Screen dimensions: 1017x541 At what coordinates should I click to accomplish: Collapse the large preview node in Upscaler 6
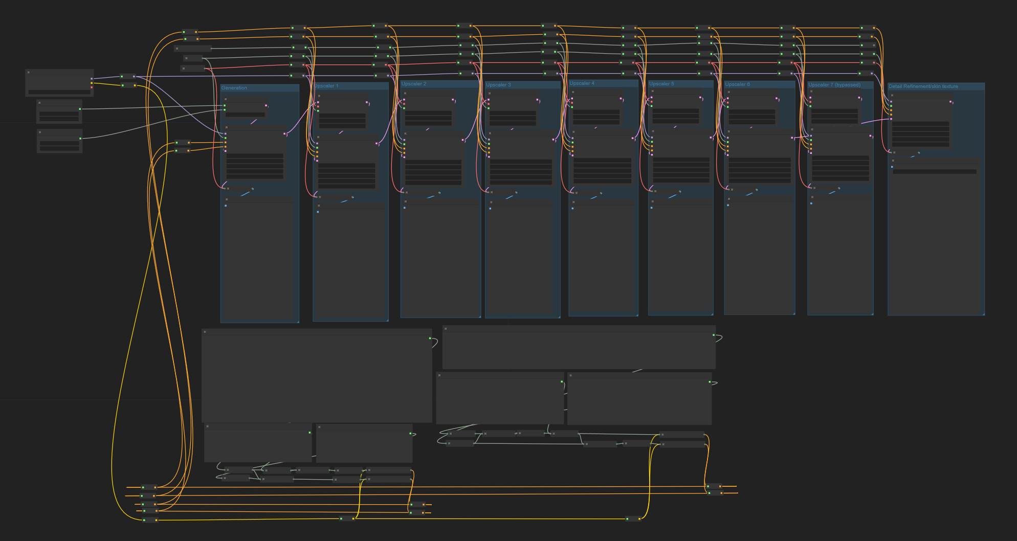click(x=728, y=199)
